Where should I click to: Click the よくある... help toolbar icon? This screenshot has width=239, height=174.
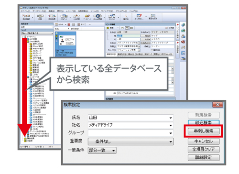[x=139, y=17]
